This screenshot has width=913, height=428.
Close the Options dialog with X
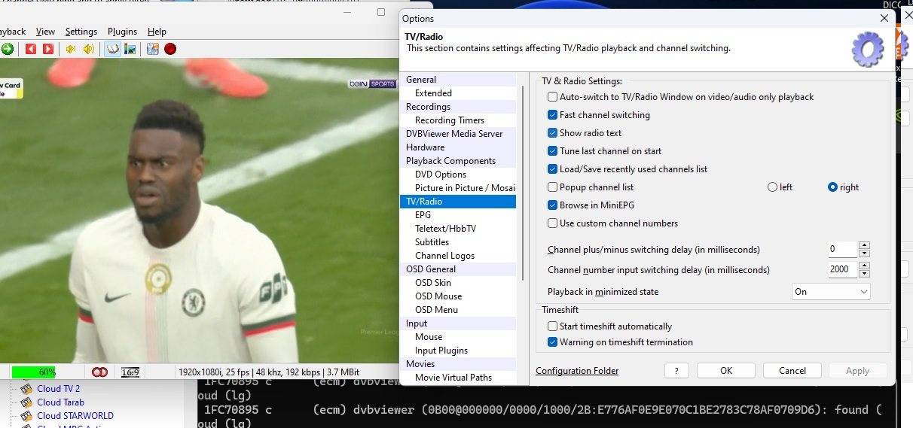click(x=884, y=18)
